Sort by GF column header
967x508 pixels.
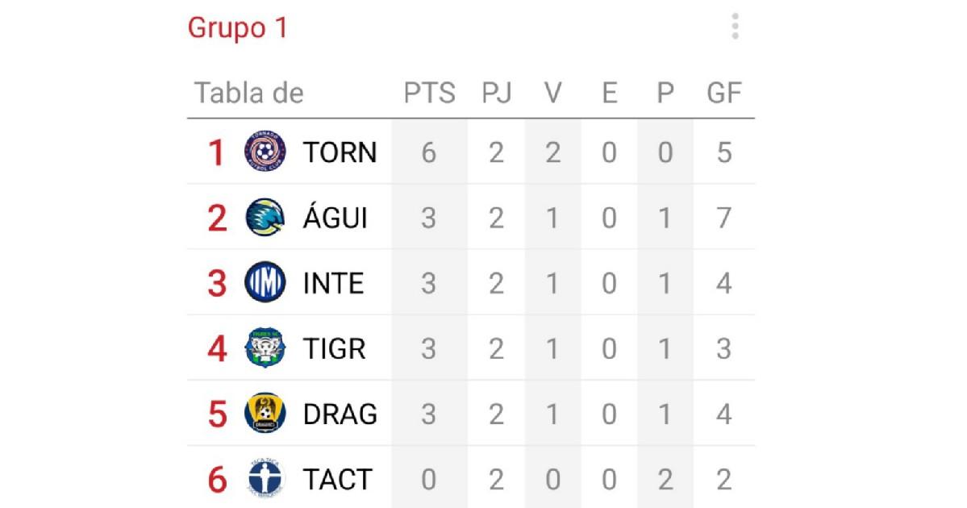click(724, 93)
